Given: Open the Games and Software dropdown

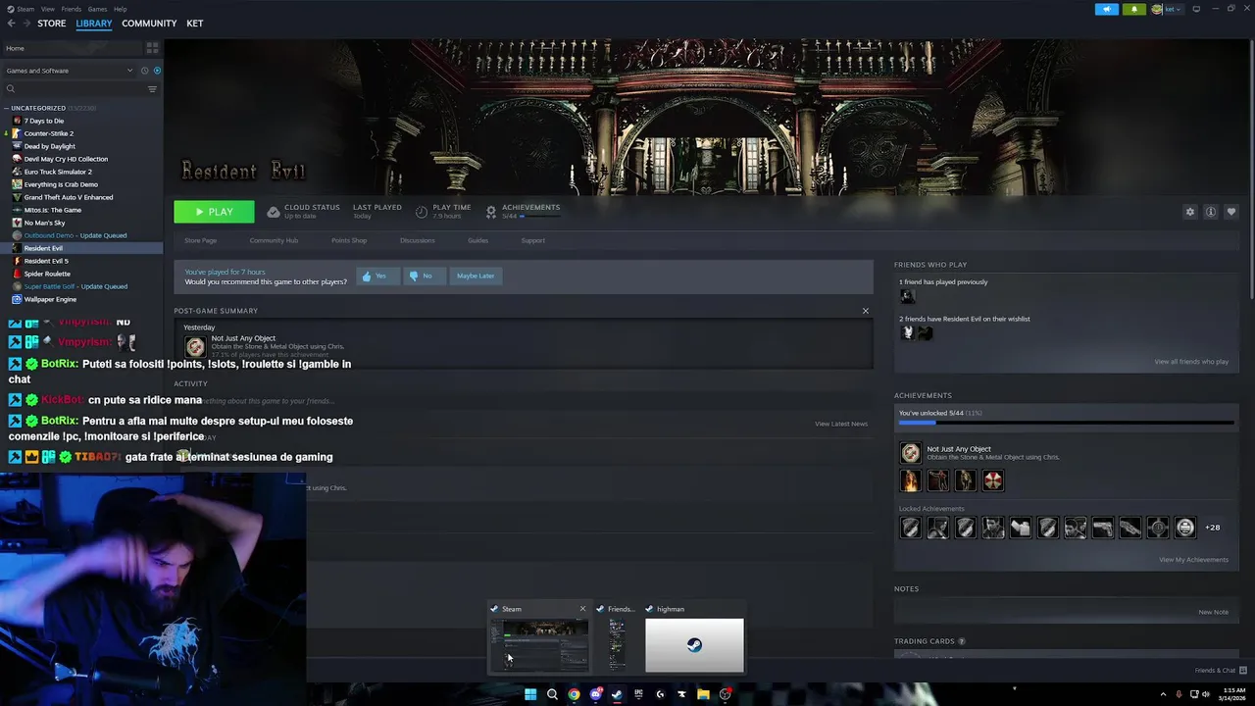Looking at the screenshot, I should coord(69,71).
